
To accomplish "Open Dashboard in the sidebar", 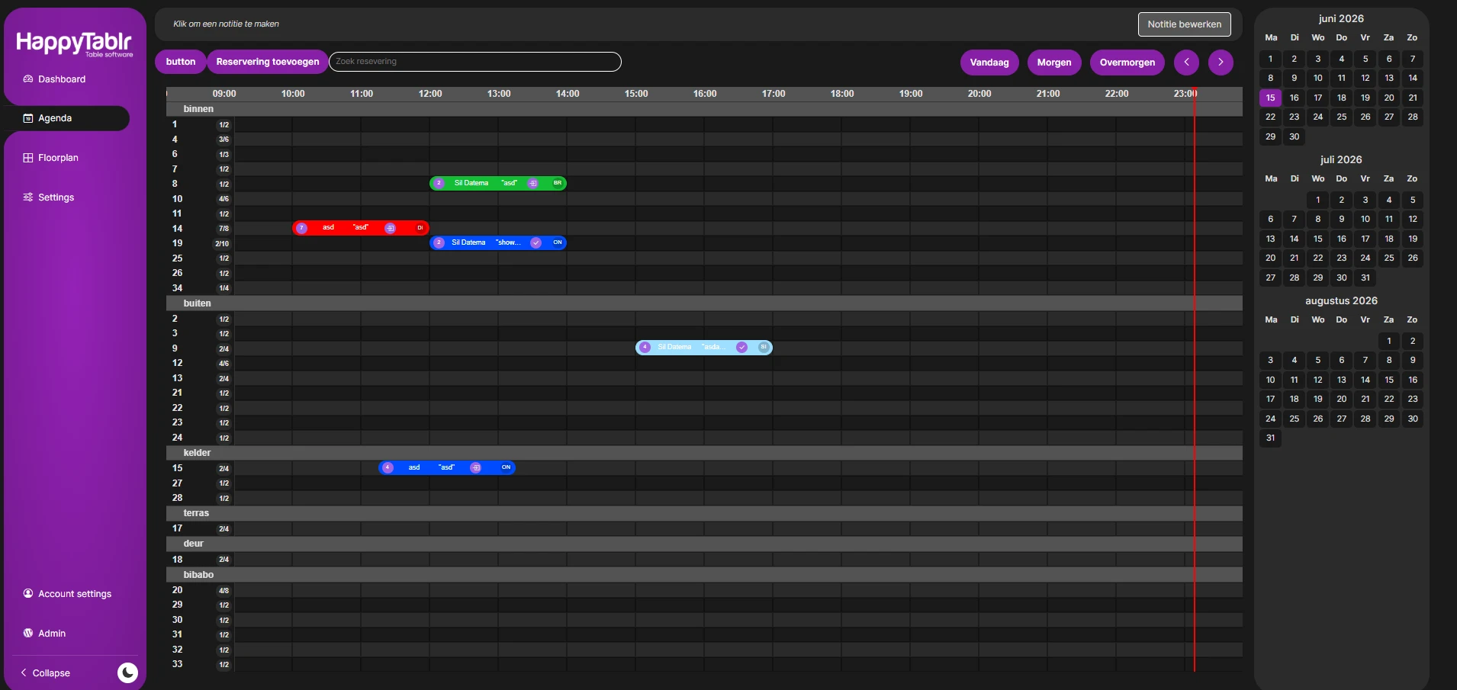I will click(x=54, y=79).
